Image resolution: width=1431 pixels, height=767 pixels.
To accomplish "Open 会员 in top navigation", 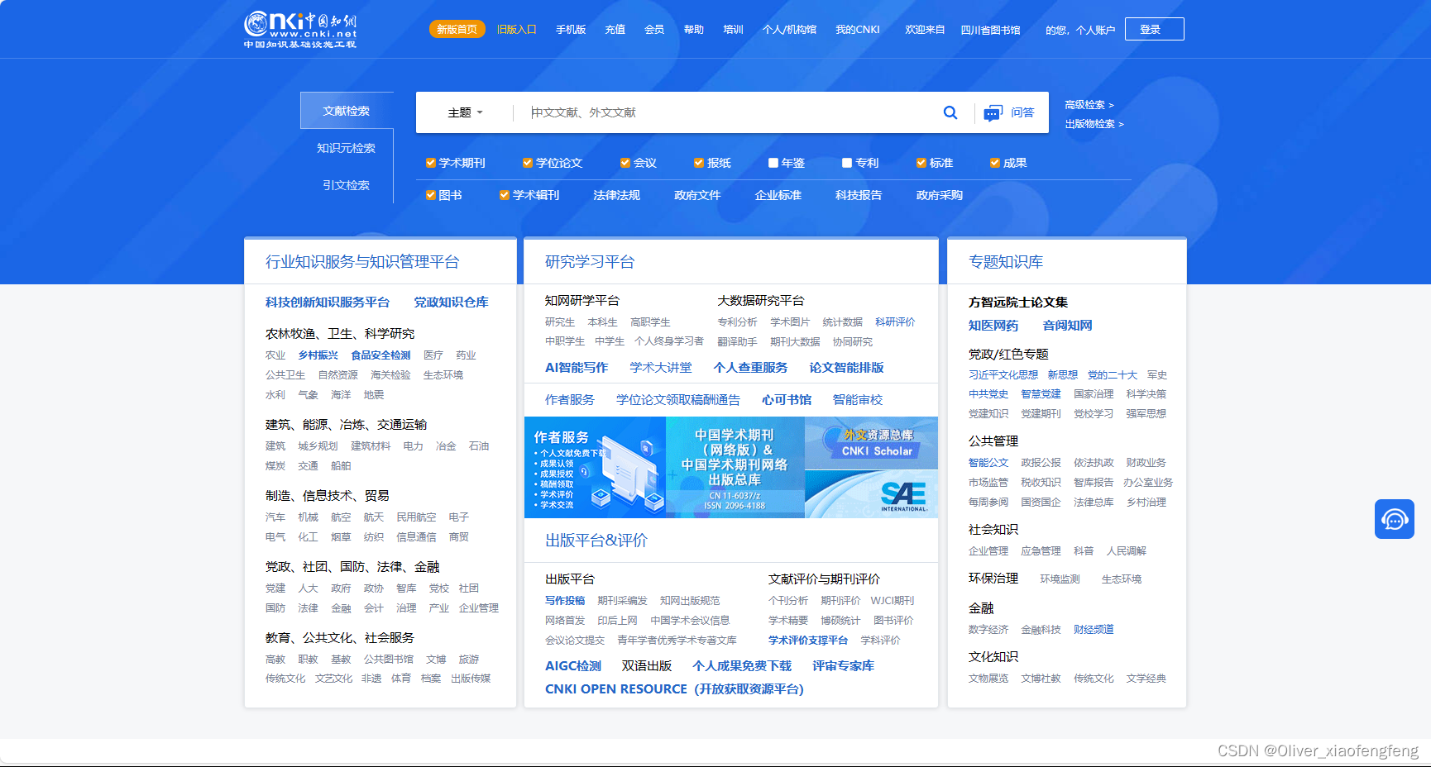I will point(654,29).
